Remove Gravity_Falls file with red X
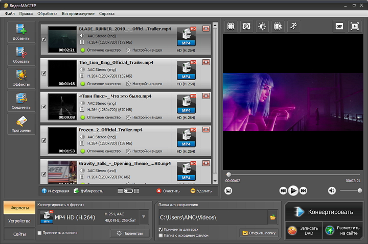 pos(206,163)
